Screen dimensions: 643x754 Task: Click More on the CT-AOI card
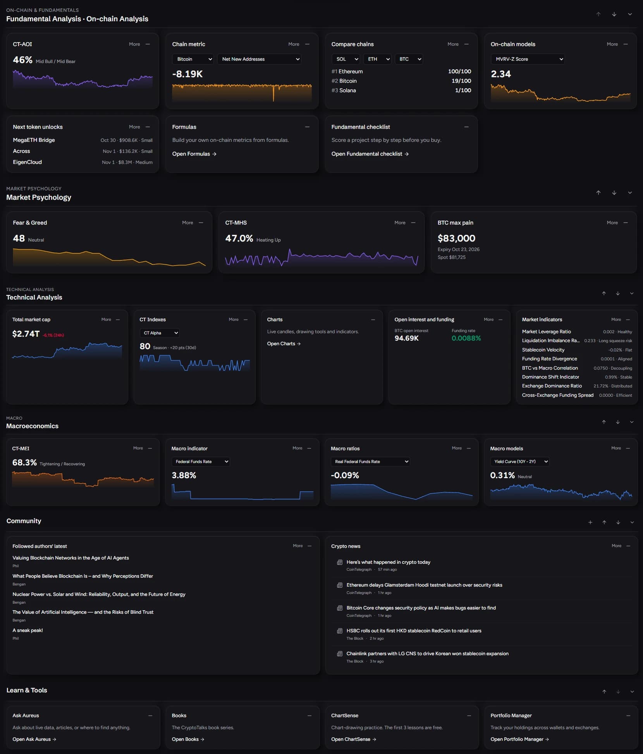click(x=134, y=44)
